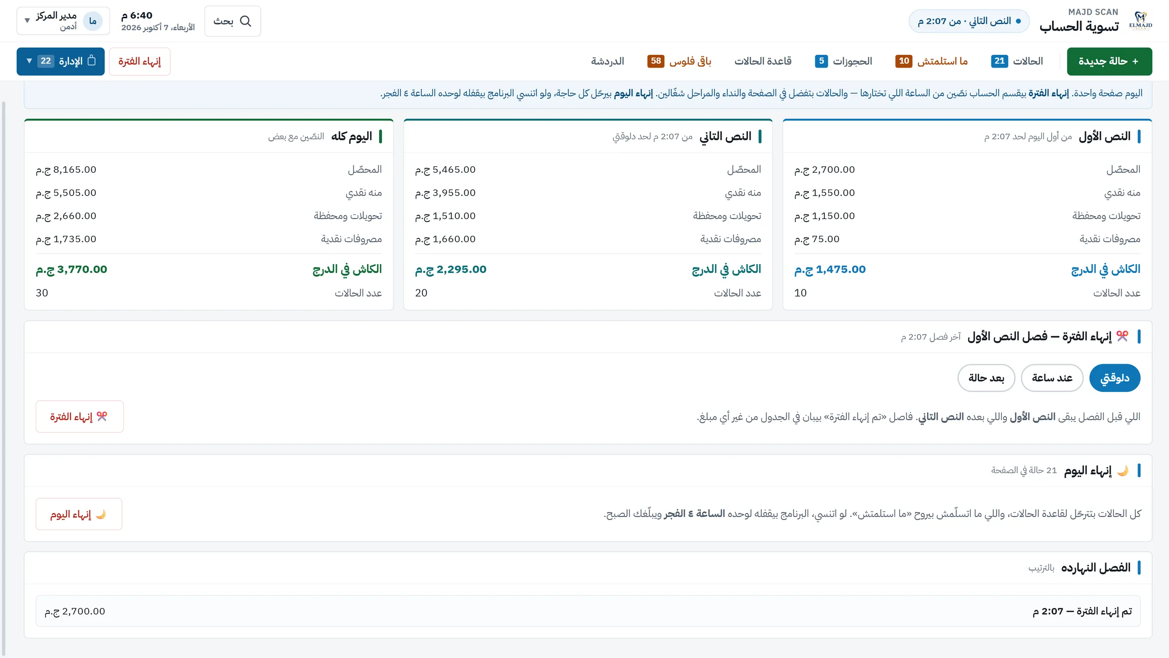Expand the الإدارة 22 dropdown menu
This screenshot has width=1169, height=658.
[x=61, y=61]
